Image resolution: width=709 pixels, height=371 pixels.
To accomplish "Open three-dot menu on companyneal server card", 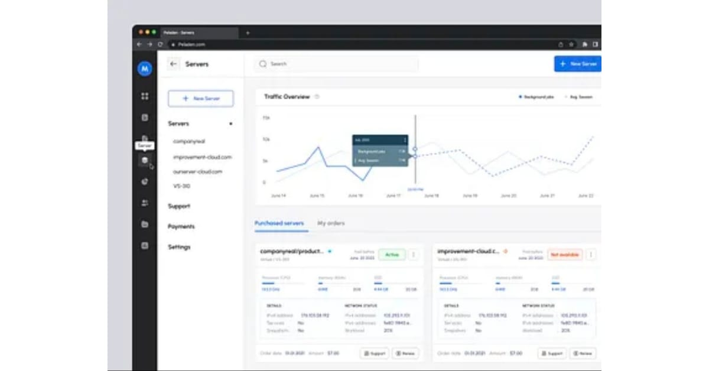I will click(413, 255).
